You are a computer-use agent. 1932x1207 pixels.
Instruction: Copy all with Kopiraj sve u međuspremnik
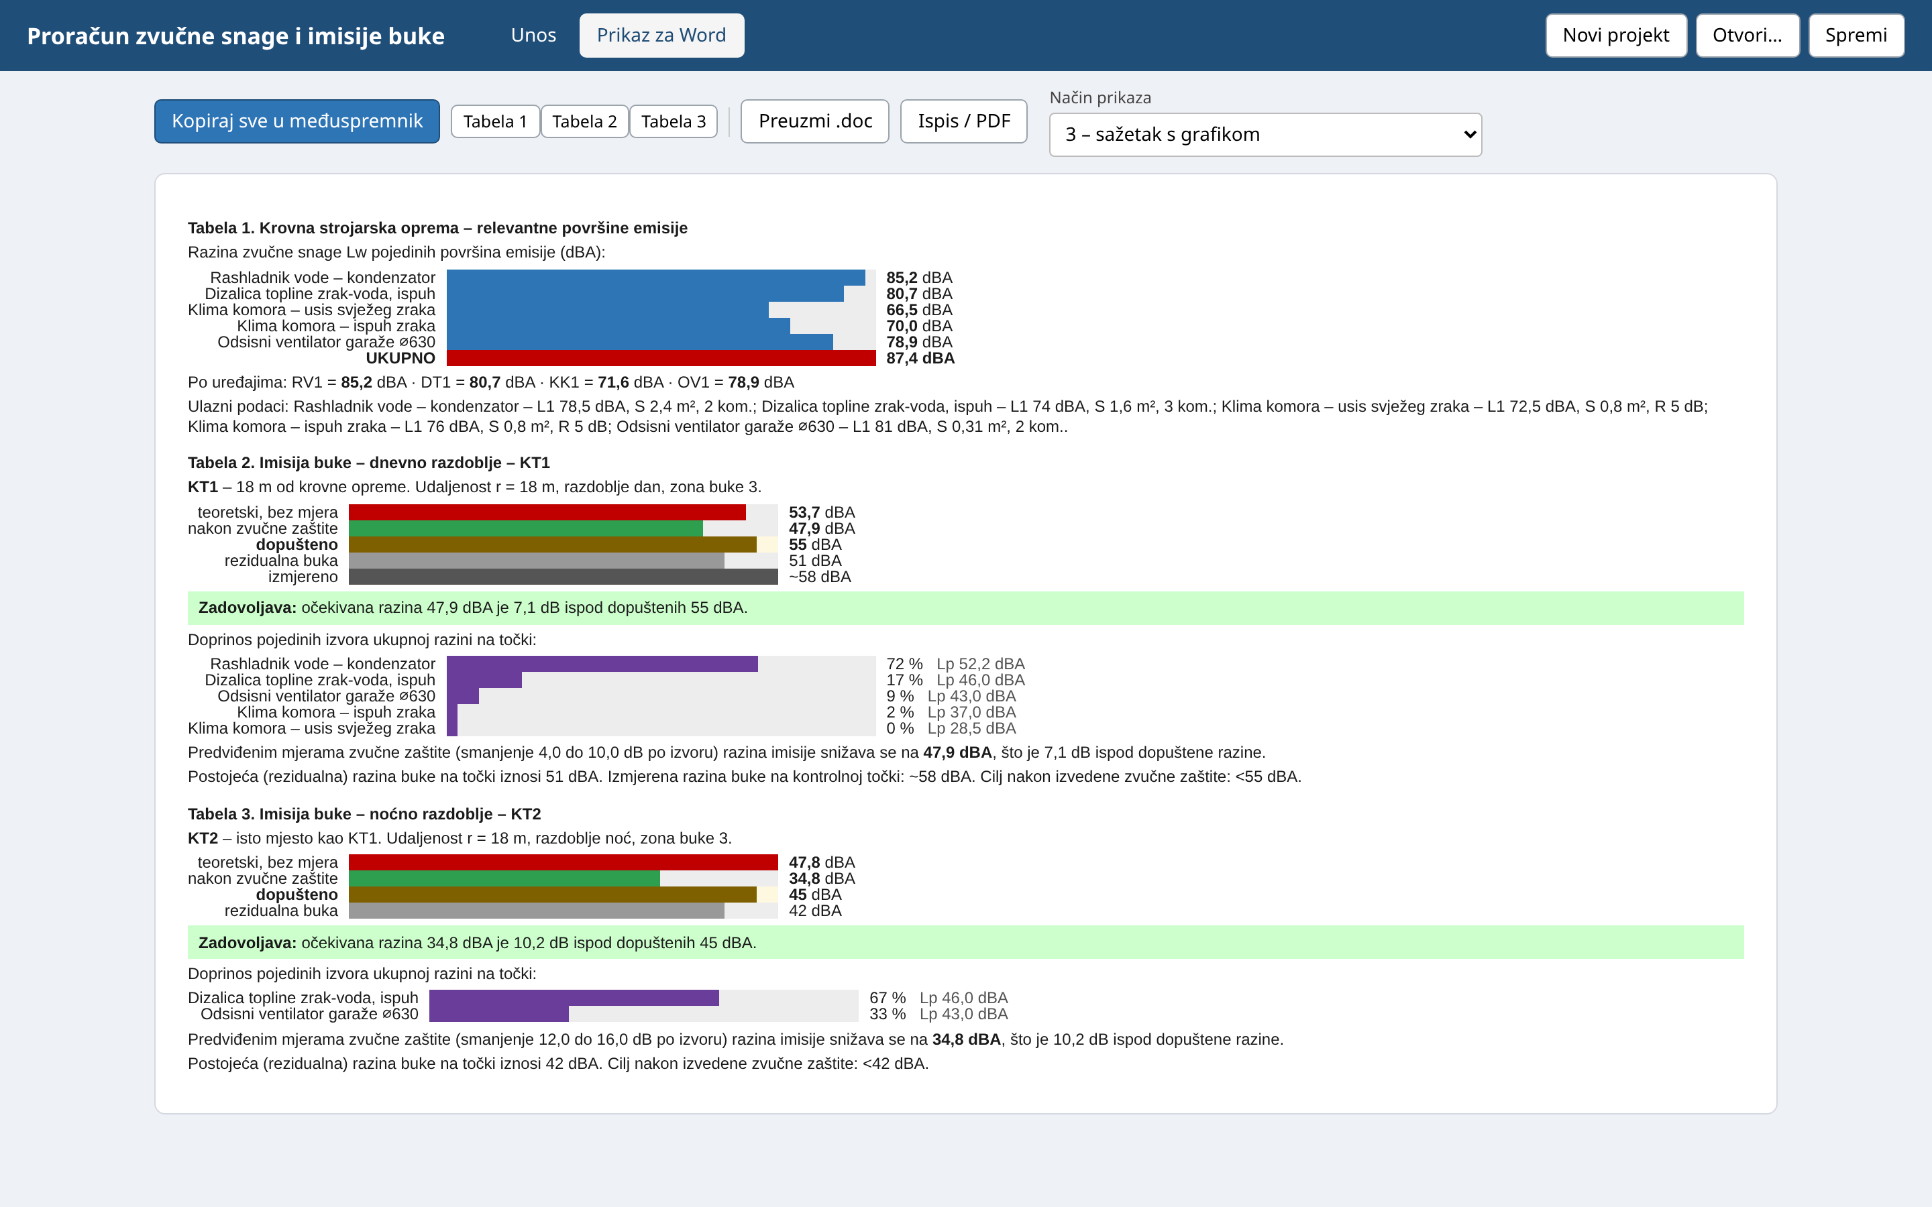297,121
